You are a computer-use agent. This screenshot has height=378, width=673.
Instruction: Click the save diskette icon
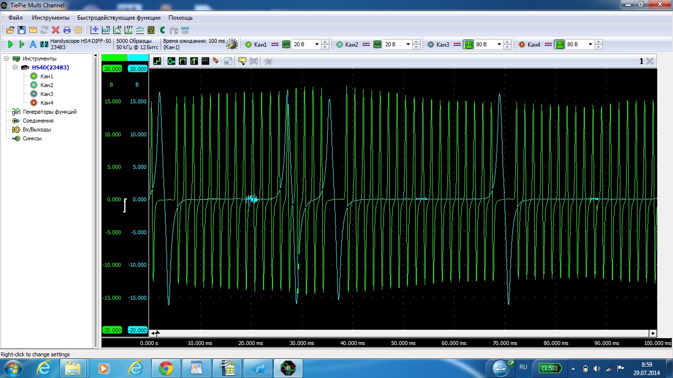click(x=21, y=30)
